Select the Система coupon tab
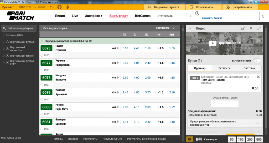The height and width of the screenshot is (143, 269). pyautogui.click(x=249, y=68)
